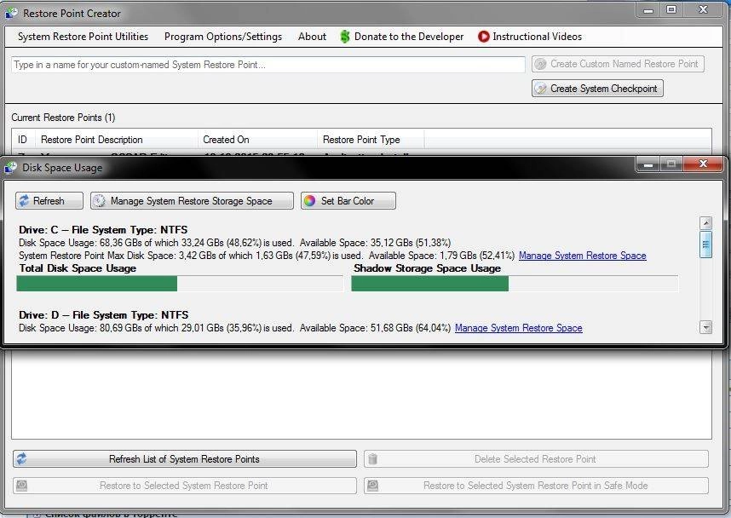The width and height of the screenshot is (731, 518).
Task: Open Instructional Videos menu item
Action: click(530, 37)
